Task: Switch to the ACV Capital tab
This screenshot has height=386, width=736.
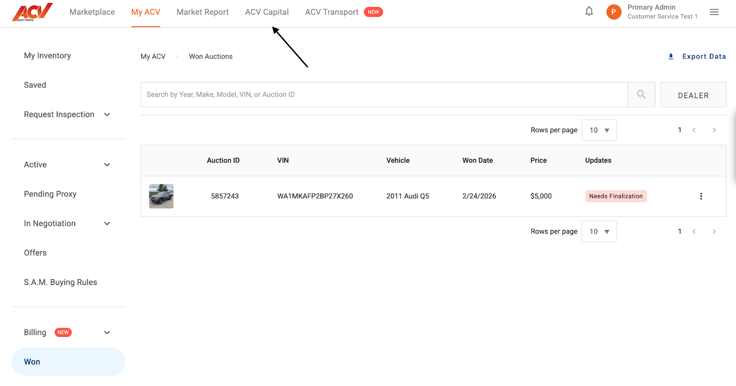Action: [x=267, y=12]
